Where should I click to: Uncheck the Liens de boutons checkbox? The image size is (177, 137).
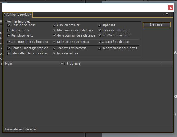(9, 25)
